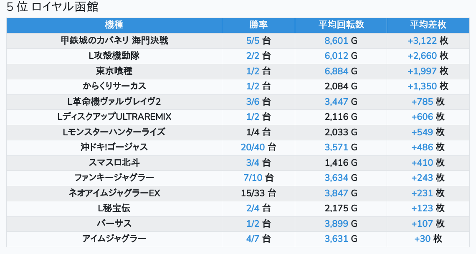Viewport: 476px width, 254px height.
Task: Click the 平均回転数 column header
Action: click(x=341, y=25)
